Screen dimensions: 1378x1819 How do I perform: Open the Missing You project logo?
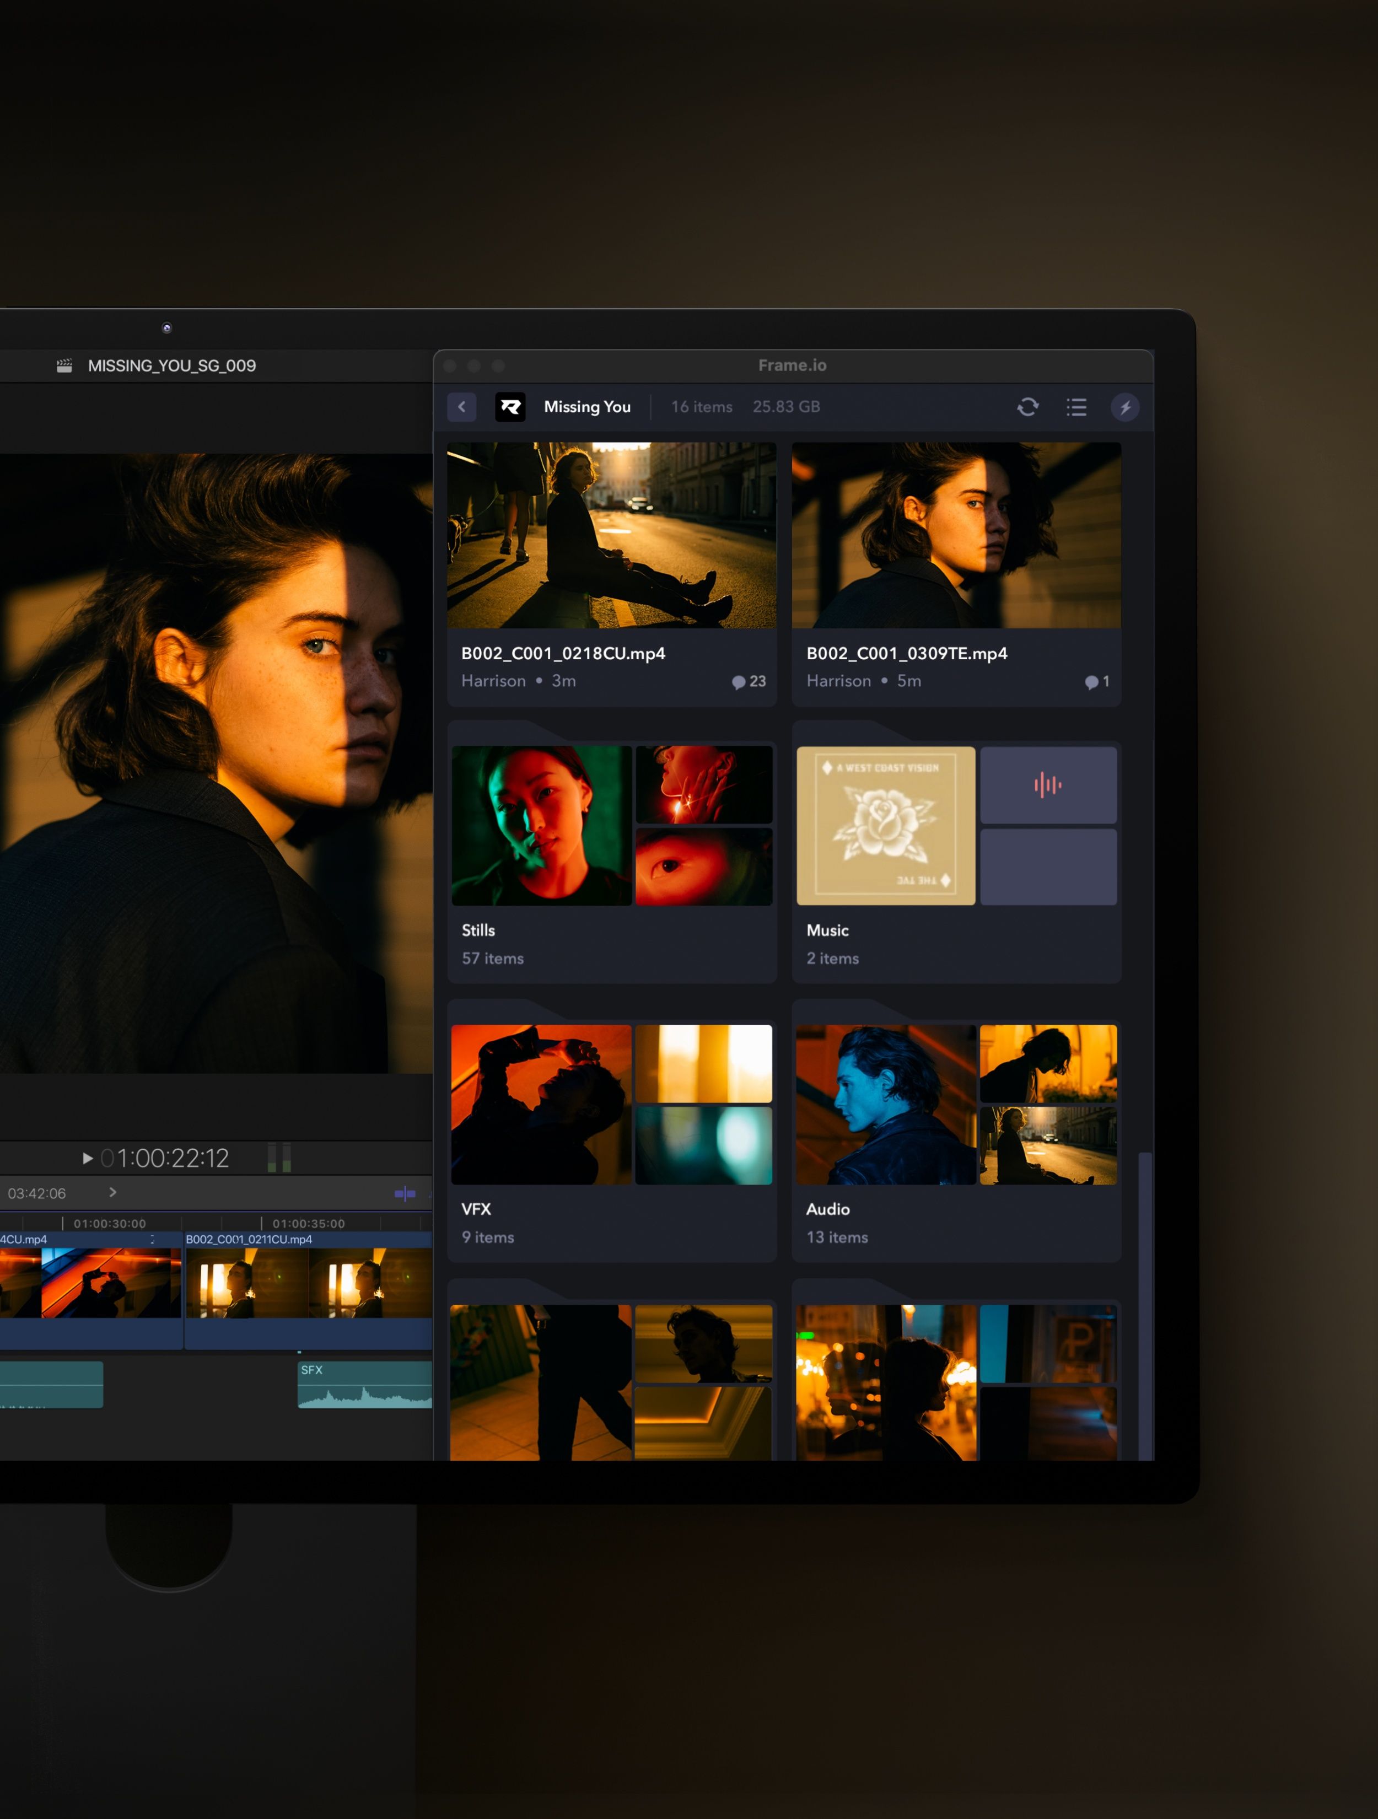(510, 407)
